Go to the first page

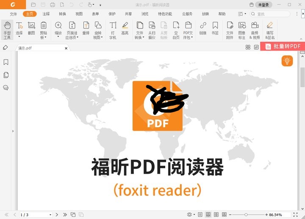click(6, 214)
